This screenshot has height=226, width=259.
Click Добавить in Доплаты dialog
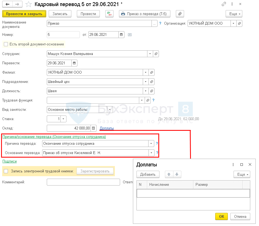click(148, 174)
